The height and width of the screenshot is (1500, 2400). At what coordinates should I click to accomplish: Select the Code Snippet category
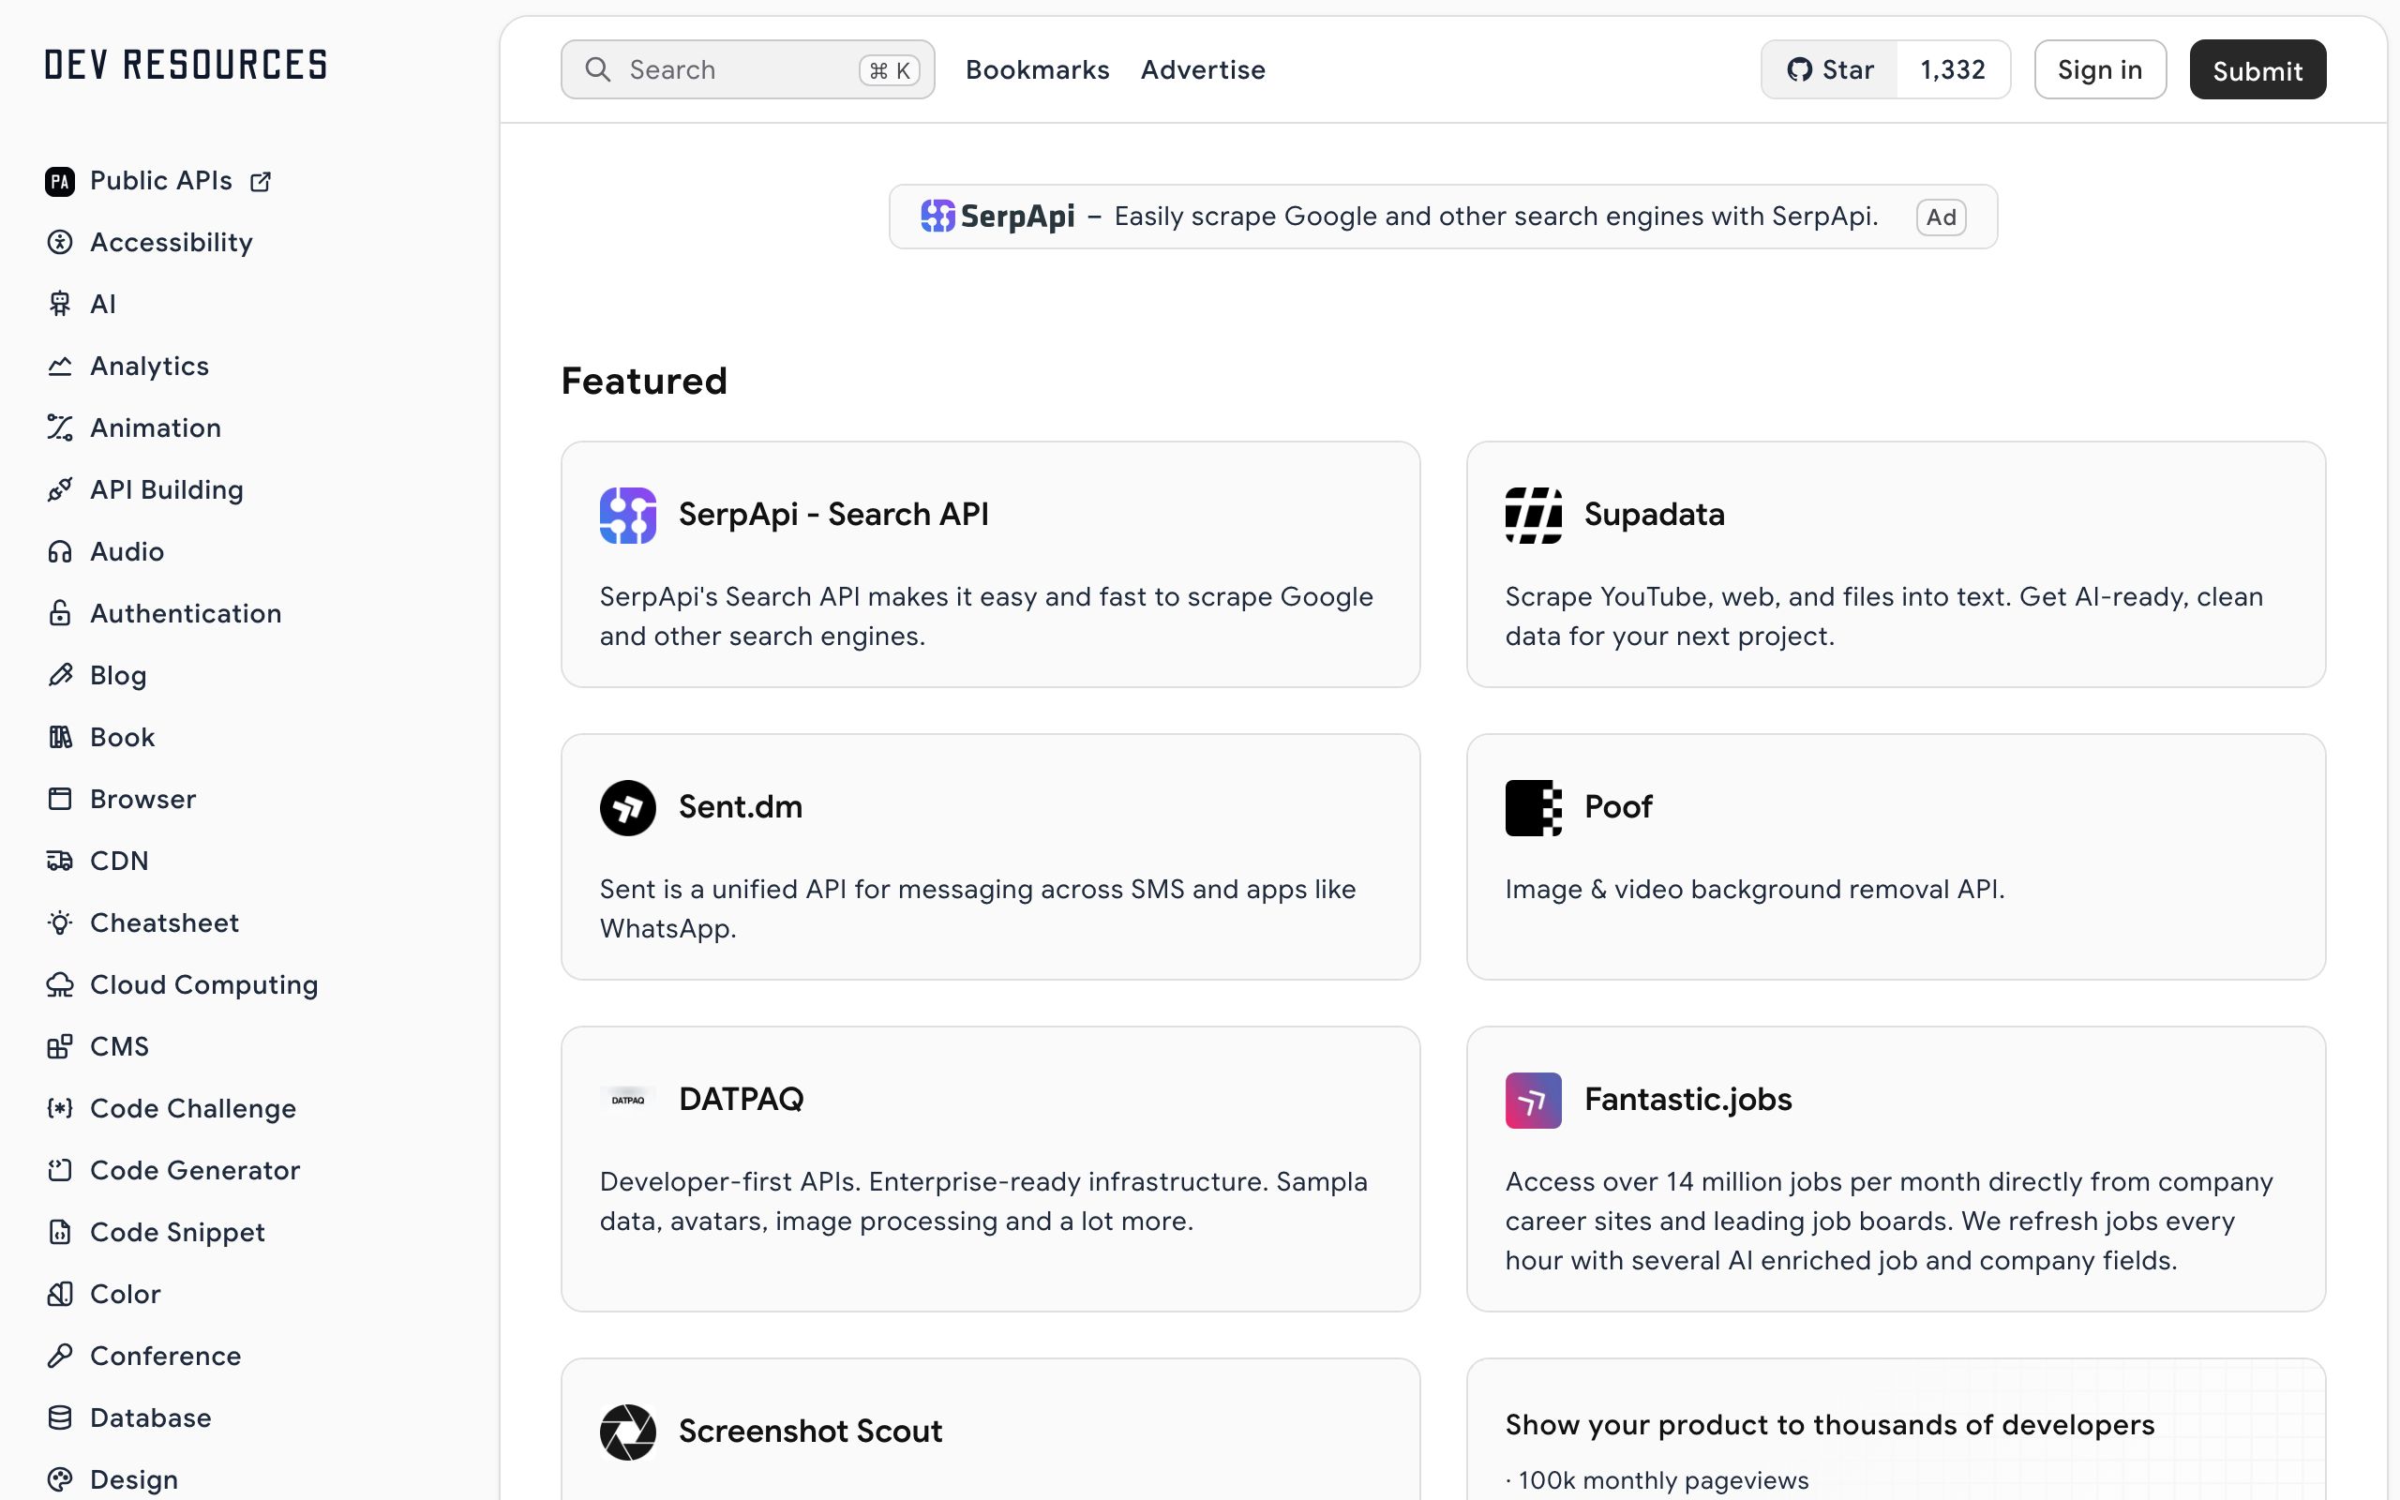pyautogui.click(x=177, y=1232)
